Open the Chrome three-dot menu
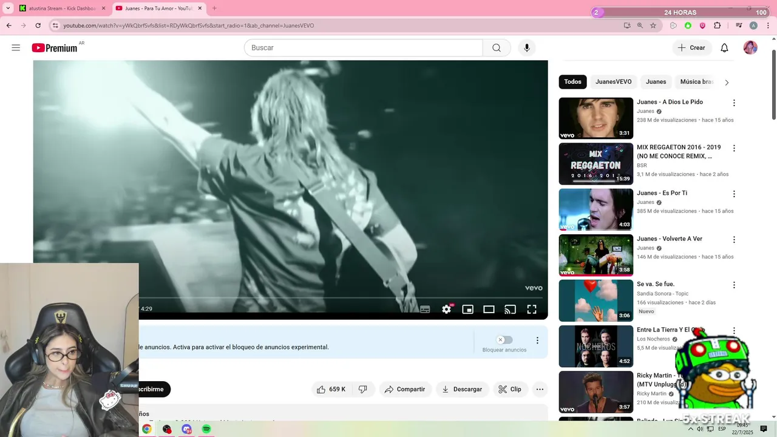 767,25
